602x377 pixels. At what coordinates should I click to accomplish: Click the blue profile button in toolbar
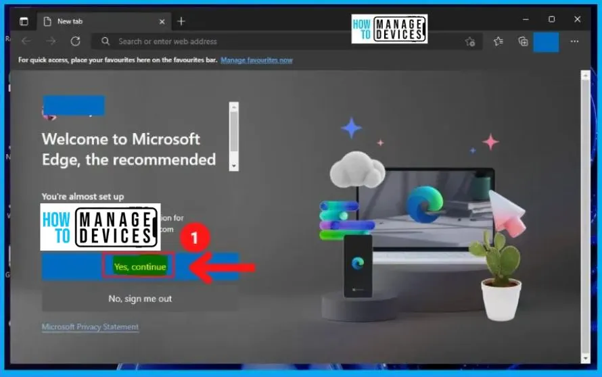(546, 42)
